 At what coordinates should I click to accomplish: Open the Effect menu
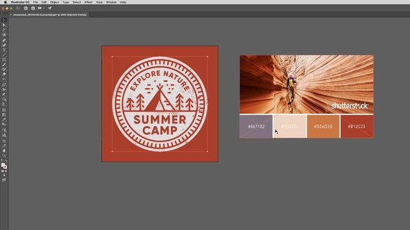88,2
